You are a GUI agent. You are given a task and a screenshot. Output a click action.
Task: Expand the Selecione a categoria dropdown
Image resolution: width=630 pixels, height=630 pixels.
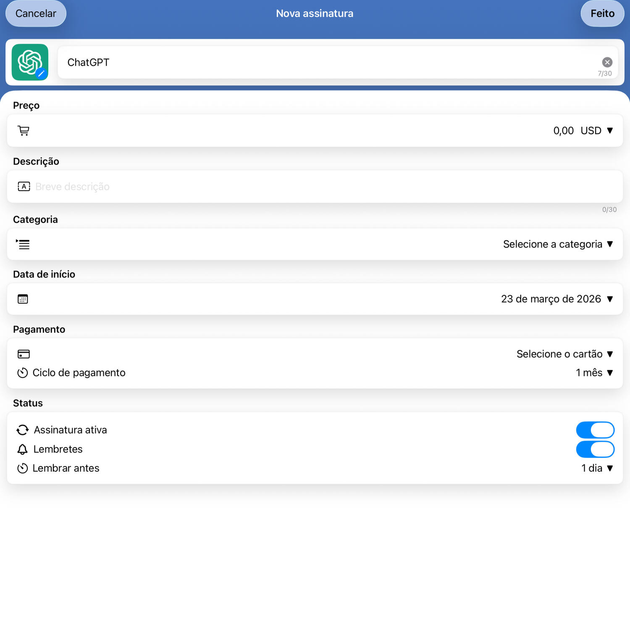(x=558, y=244)
